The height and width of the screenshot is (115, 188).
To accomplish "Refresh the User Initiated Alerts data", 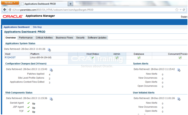I will 179,99.
